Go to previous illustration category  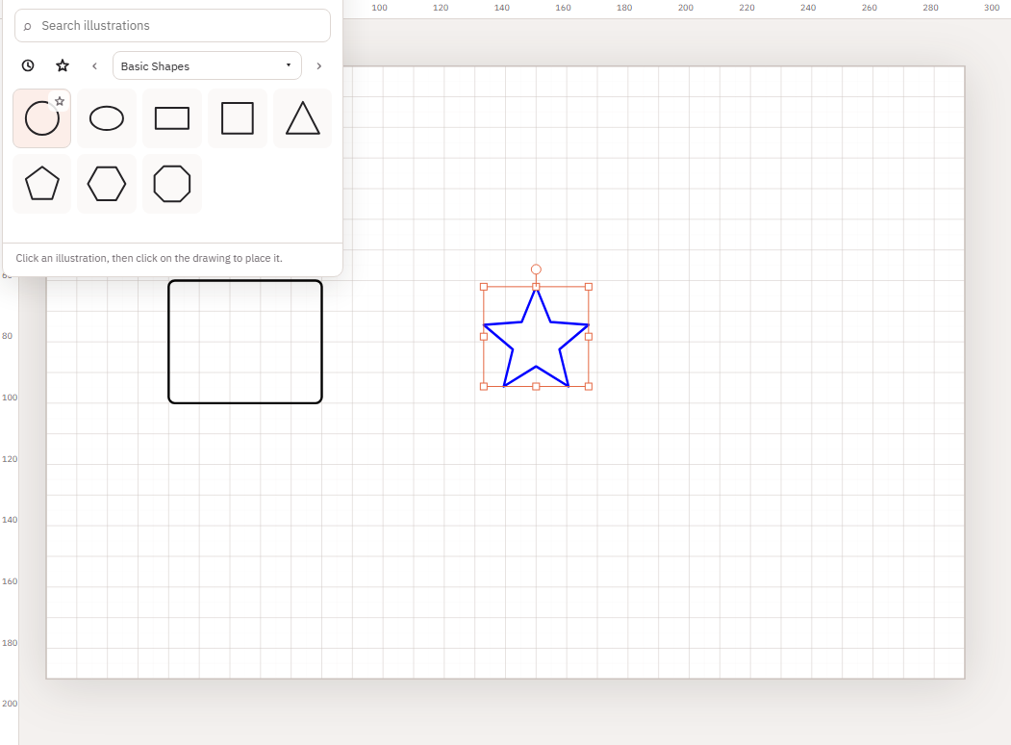click(x=95, y=65)
